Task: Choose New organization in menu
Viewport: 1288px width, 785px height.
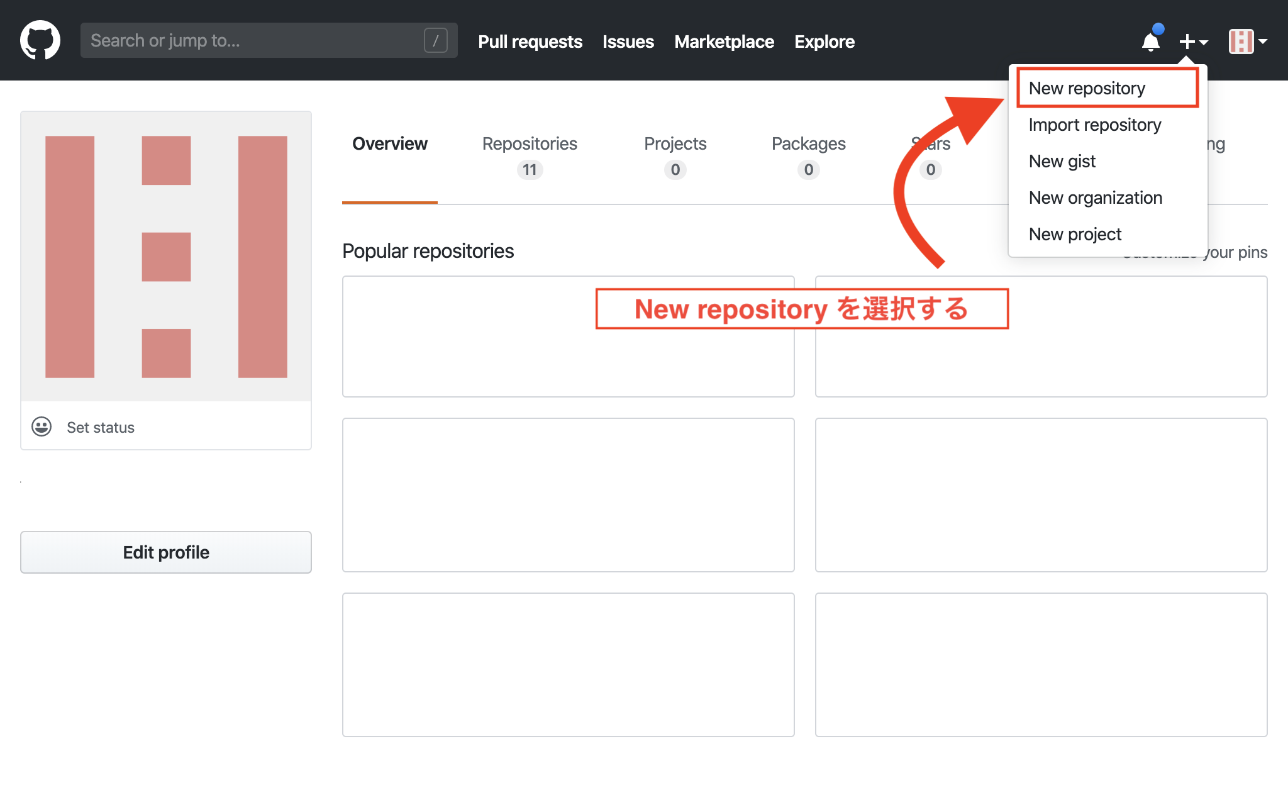Action: click(1095, 198)
